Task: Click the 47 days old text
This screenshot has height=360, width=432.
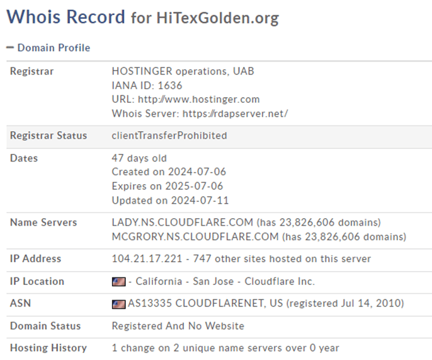Action: tap(139, 158)
